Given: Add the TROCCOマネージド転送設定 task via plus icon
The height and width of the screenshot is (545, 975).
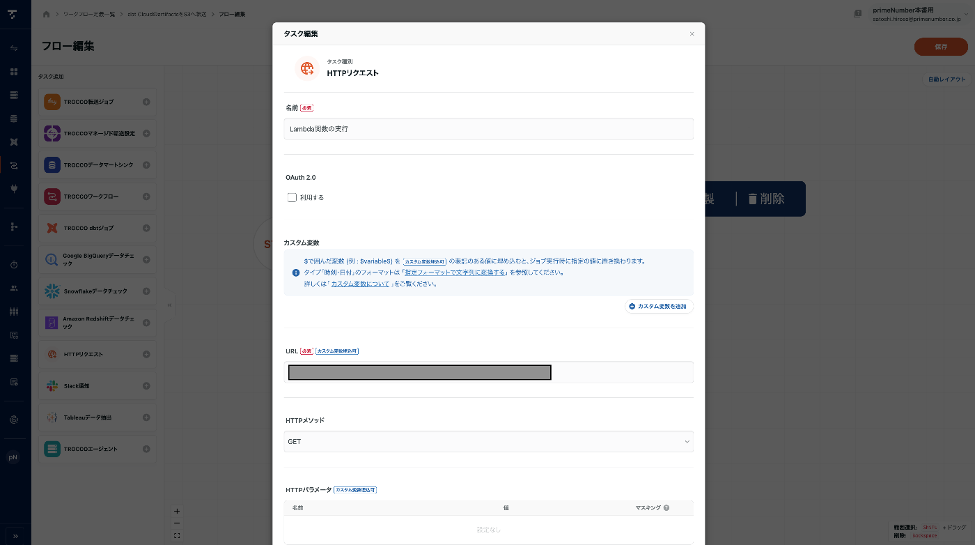Looking at the screenshot, I should click(x=146, y=133).
